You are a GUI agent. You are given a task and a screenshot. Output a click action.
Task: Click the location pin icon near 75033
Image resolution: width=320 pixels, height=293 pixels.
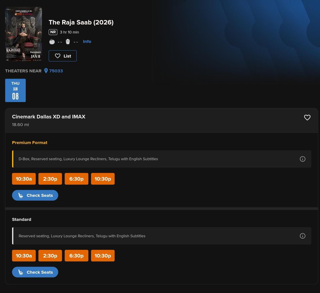pyautogui.click(x=46, y=71)
